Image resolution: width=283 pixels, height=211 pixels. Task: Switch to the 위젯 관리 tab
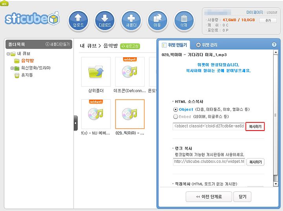coord(207,45)
